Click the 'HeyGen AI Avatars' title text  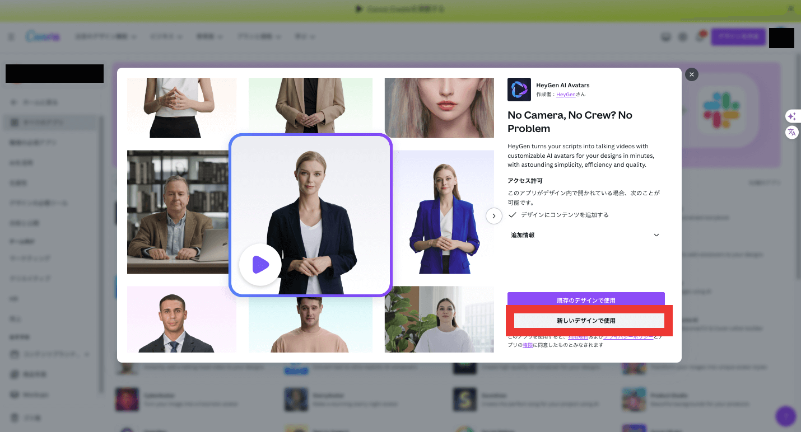(x=562, y=85)
